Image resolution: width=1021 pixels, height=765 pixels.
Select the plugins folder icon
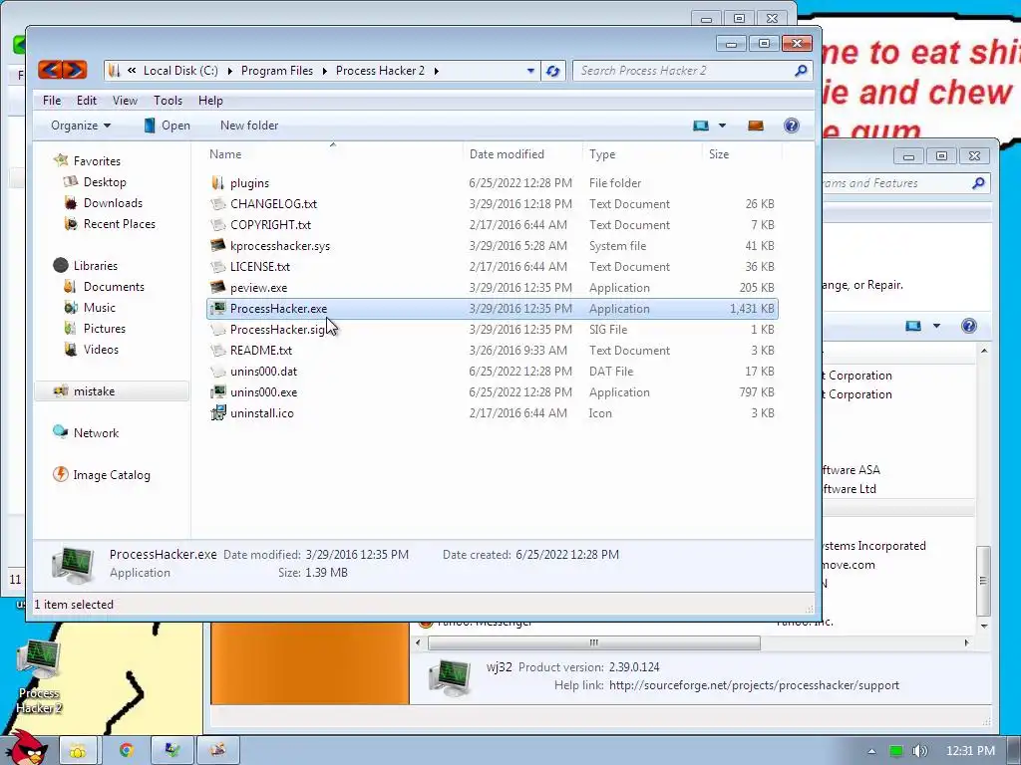pos(218,183)
